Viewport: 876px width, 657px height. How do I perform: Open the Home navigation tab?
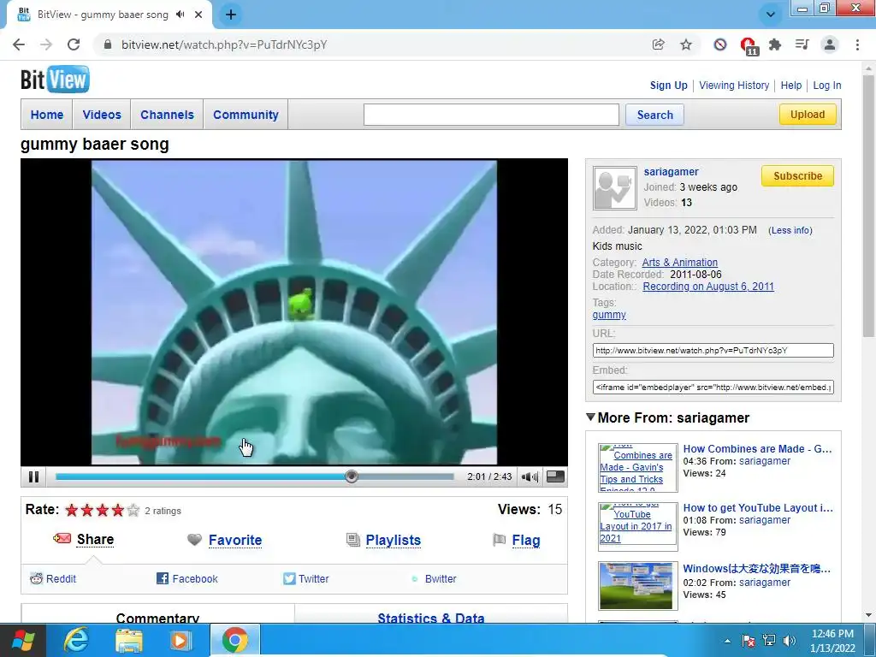click(47, 115)
